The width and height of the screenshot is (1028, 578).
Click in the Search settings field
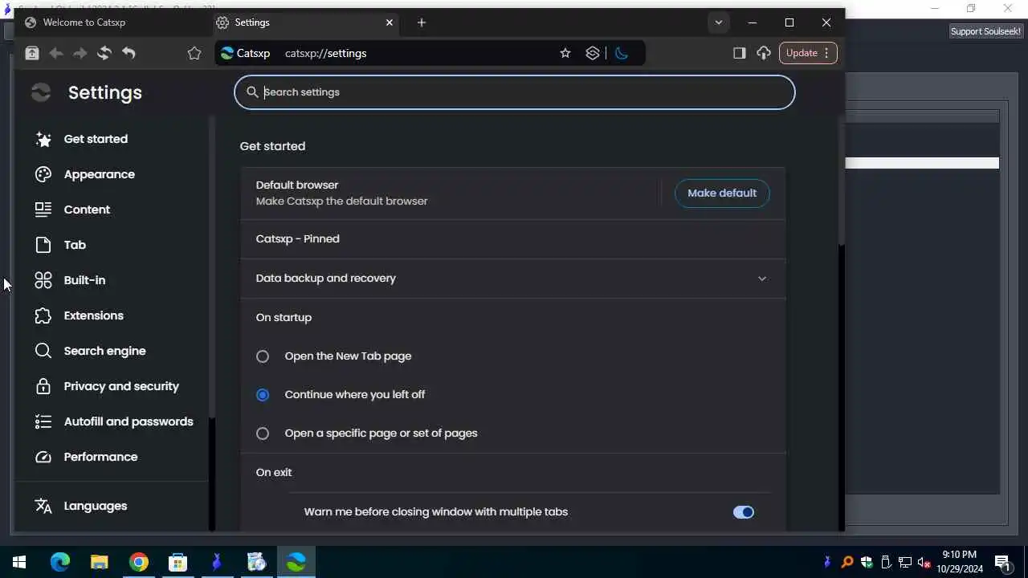coord(515,92)
